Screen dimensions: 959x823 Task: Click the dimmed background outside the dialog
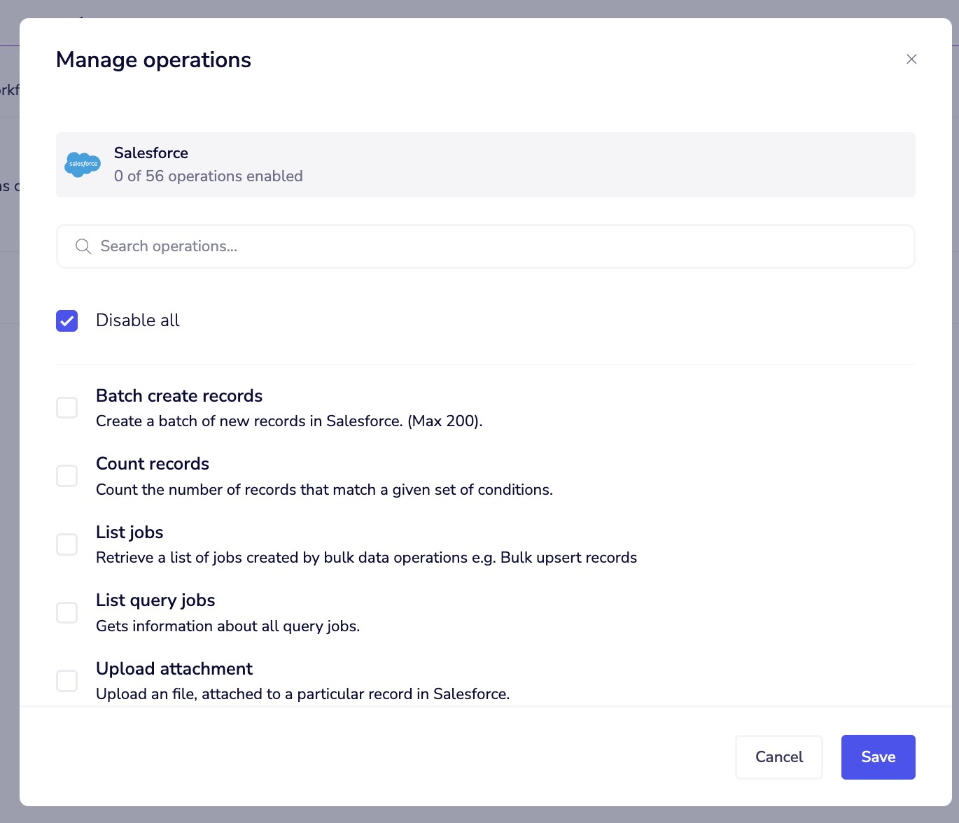pos(10,420)
